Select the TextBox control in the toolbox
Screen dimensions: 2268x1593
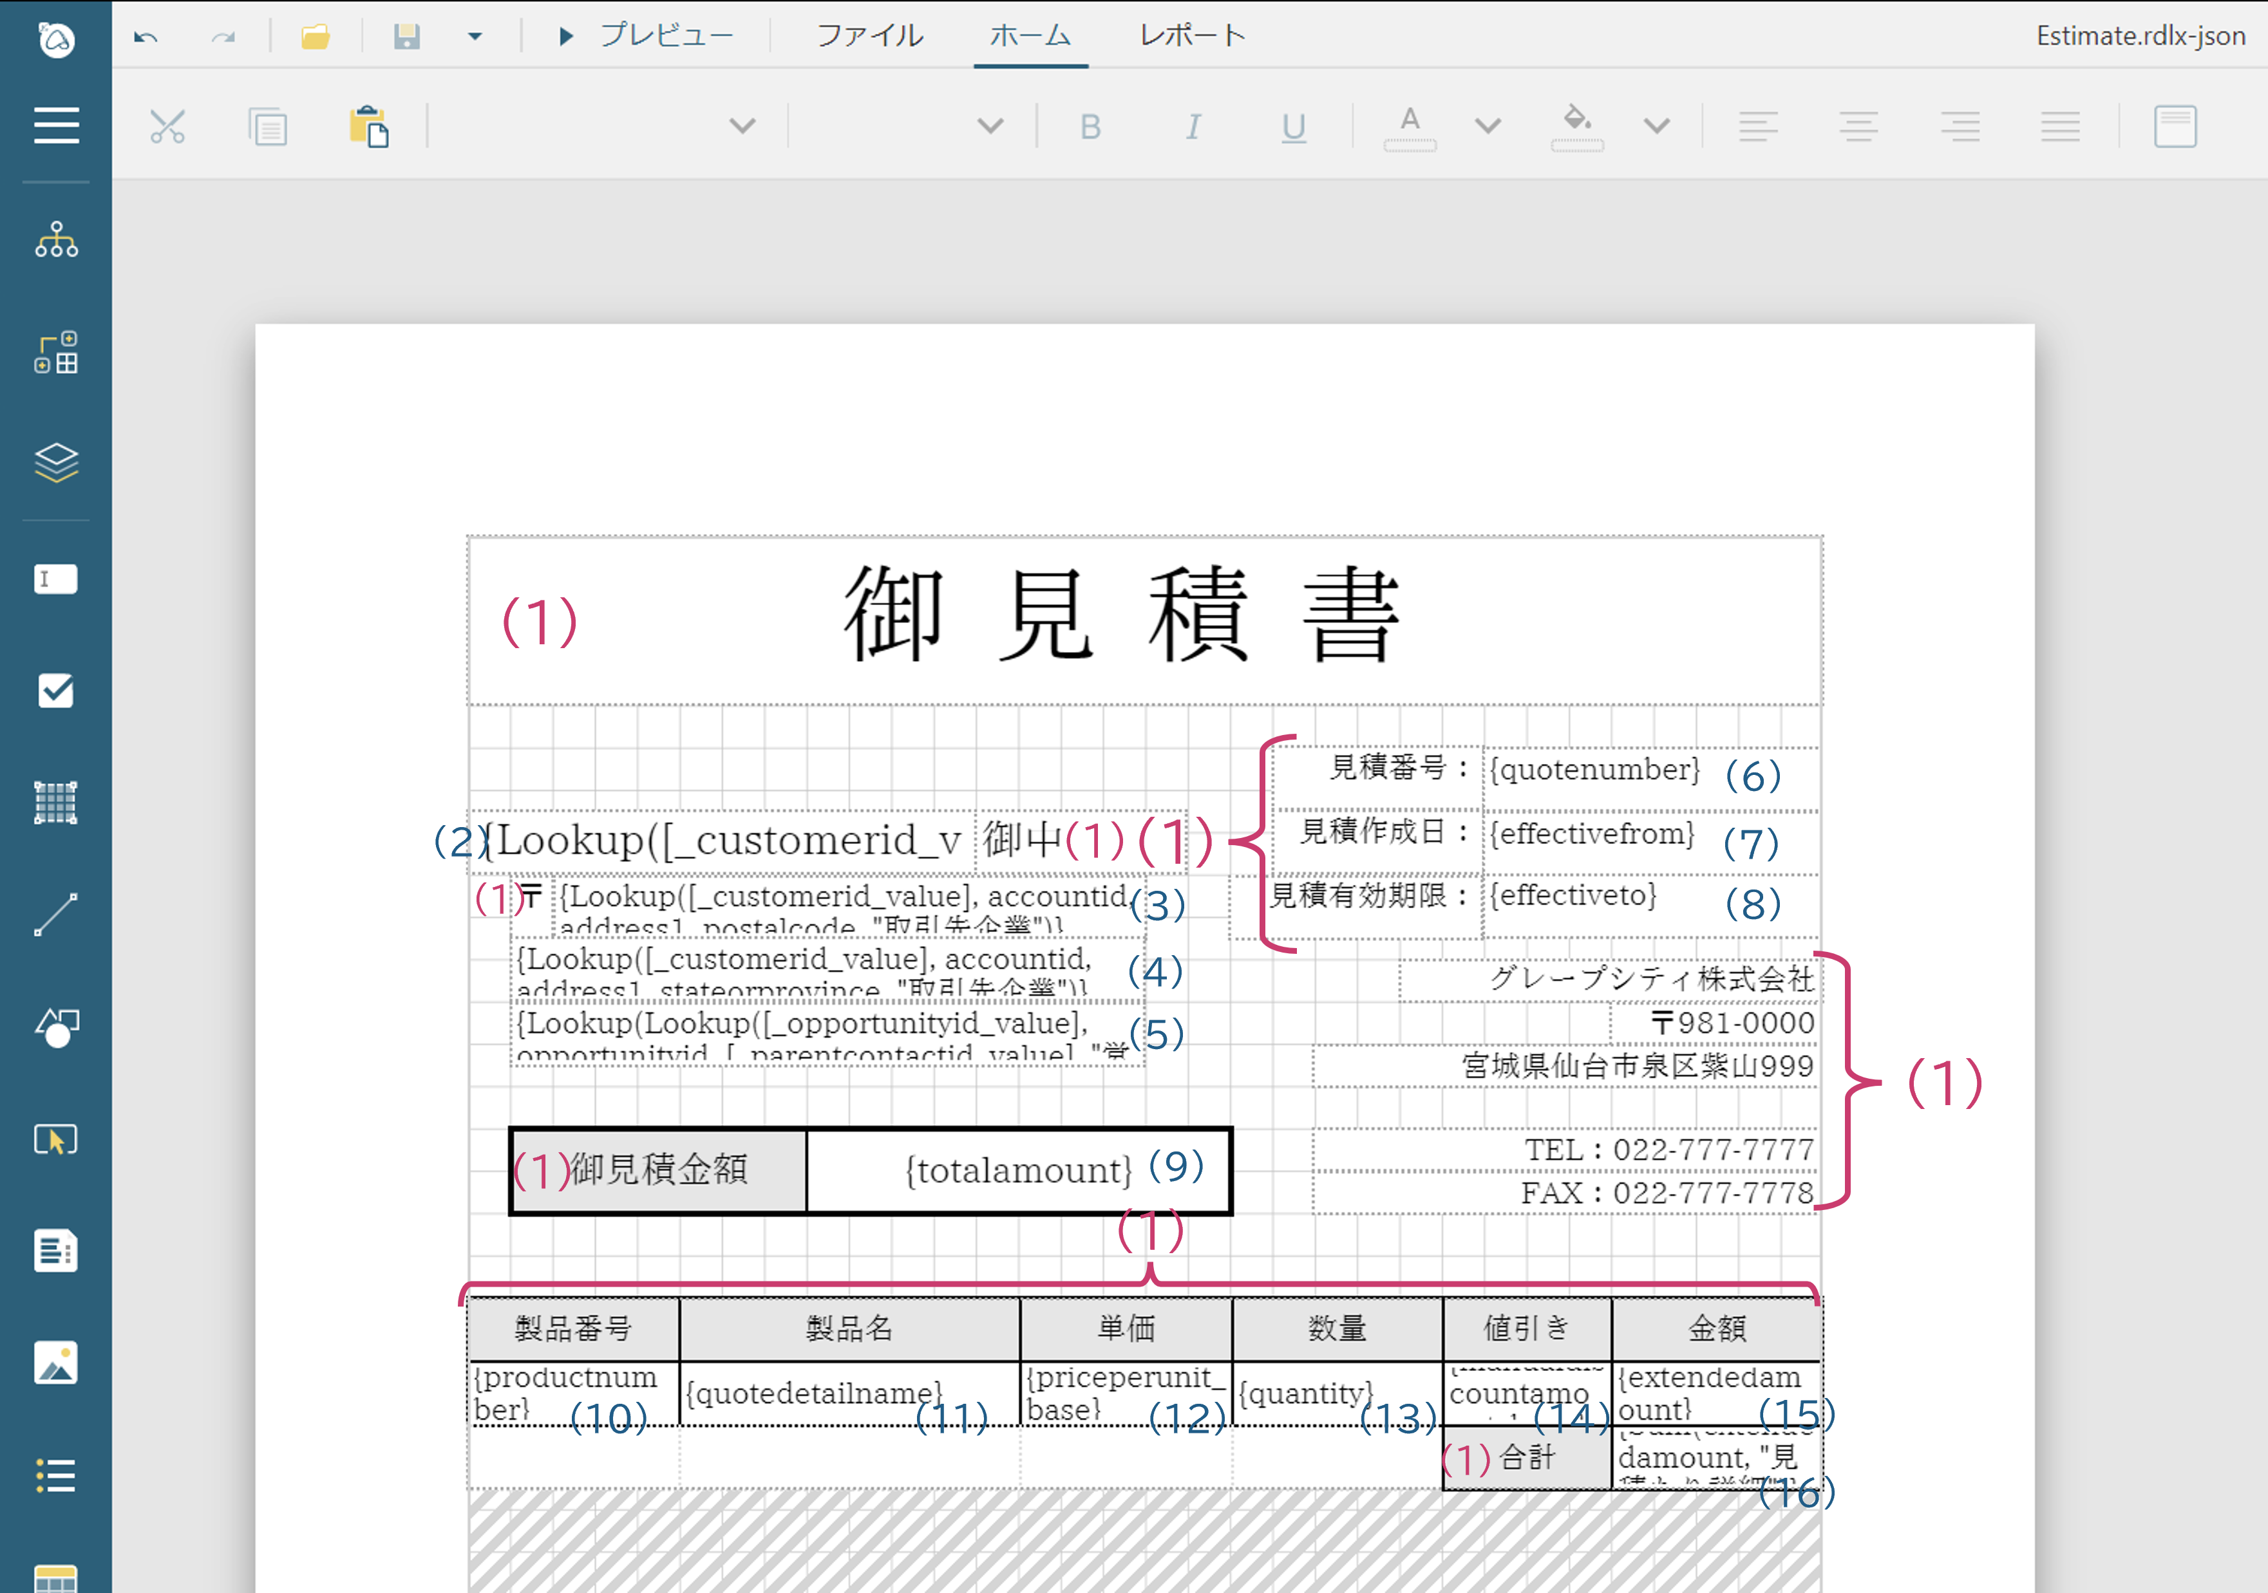coord(56,579)
